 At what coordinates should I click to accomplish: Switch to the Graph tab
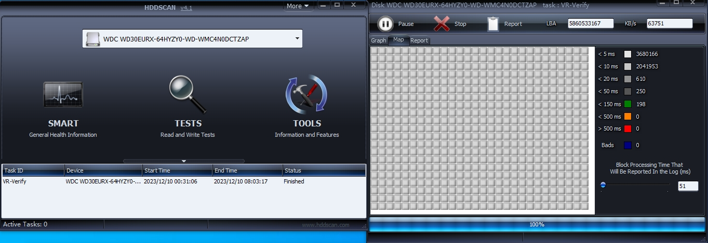point(378,40)
